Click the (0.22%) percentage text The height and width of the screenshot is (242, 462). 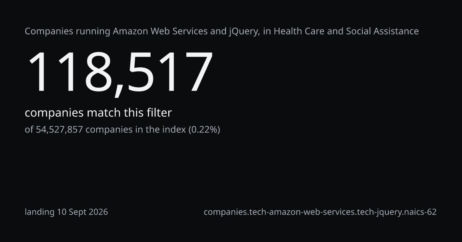204,130
